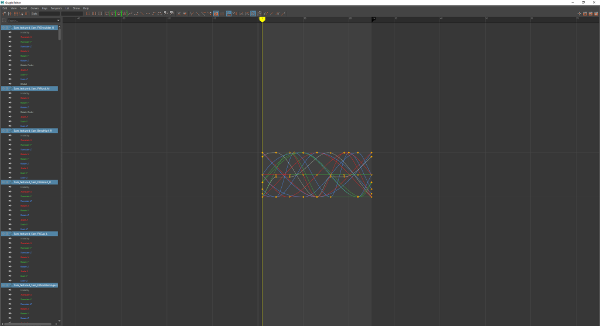This screenshot has width=600, height=326.
Task: Mute Rotate Y channel of FKRoot_M
Action: coord(10,102)
